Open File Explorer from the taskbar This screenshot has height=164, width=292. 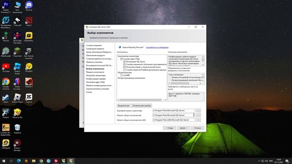tap(33, 161)
